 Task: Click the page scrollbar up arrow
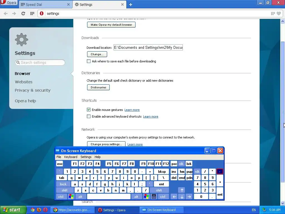pyautogui.click(x=283, y=21)
